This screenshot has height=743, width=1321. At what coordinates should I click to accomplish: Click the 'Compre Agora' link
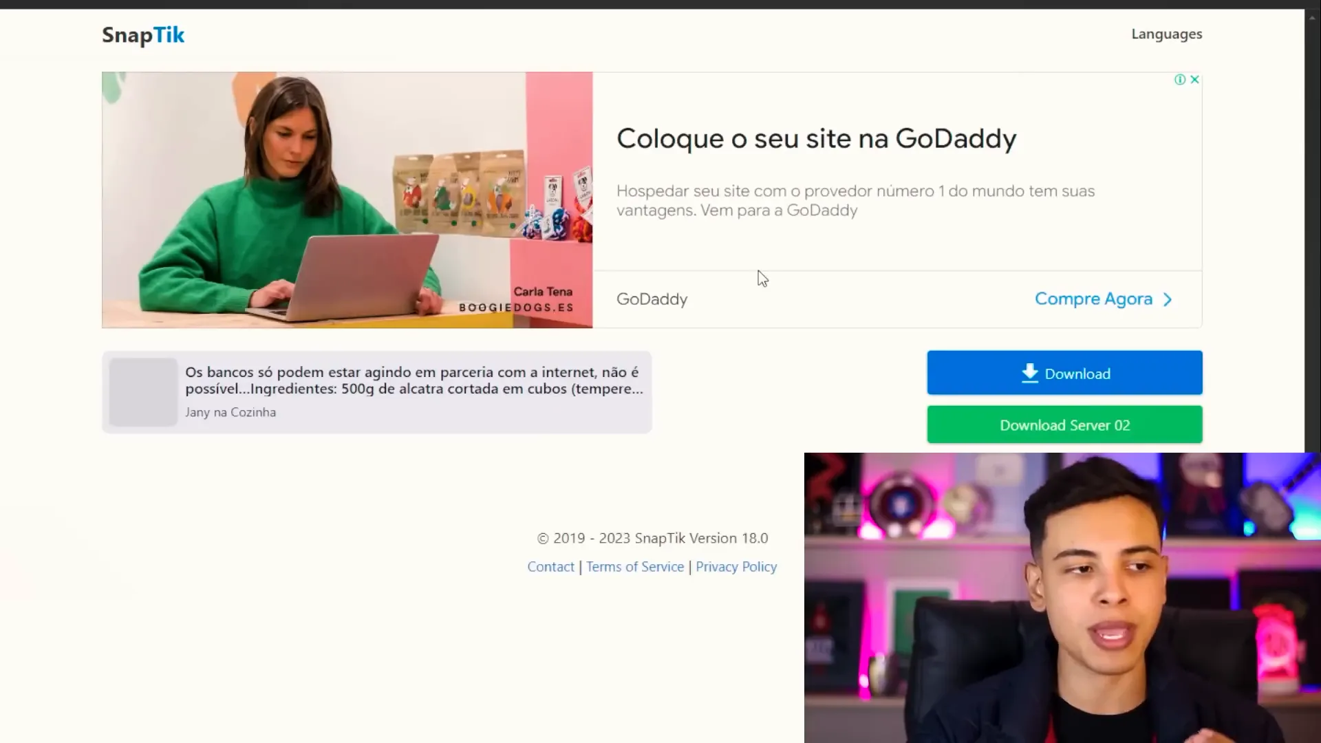pos(1093,299)
